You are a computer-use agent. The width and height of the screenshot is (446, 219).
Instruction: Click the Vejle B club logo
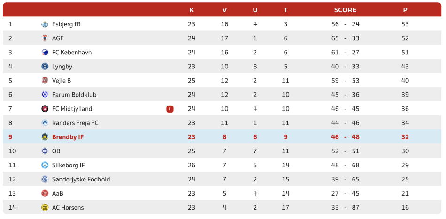click(45, 81)
